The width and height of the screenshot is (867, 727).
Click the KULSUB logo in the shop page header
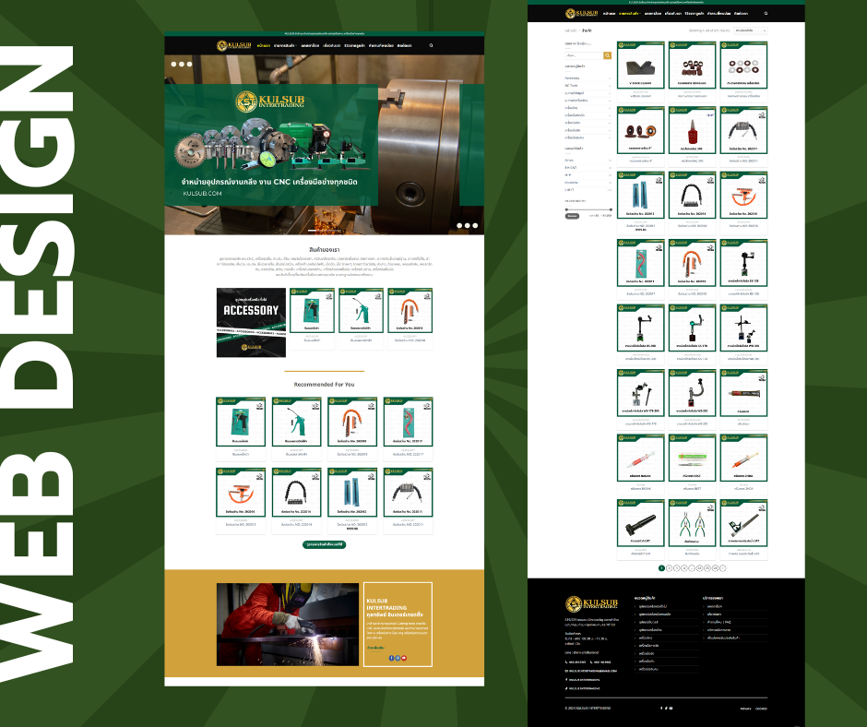point(582,14)
